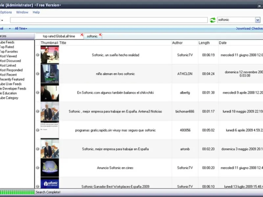Open the Softonic logo thumbnail in last row
This screenshot has width=263, height=197.
point(50,183)
